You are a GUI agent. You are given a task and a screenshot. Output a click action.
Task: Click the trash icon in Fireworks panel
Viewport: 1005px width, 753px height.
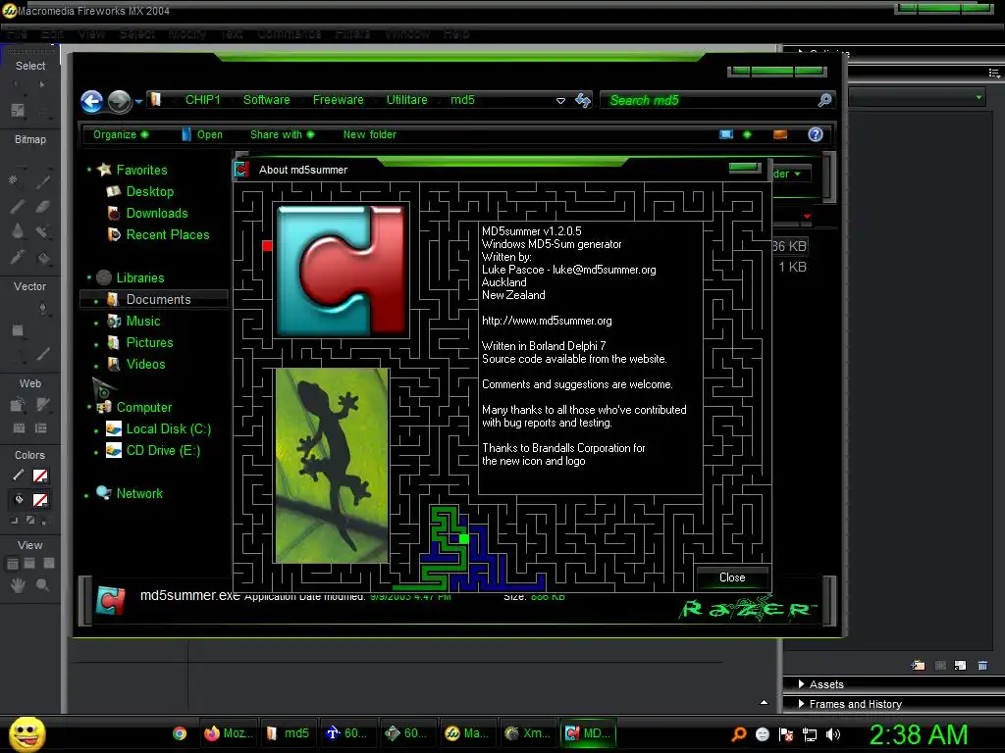tap(982, 666)
